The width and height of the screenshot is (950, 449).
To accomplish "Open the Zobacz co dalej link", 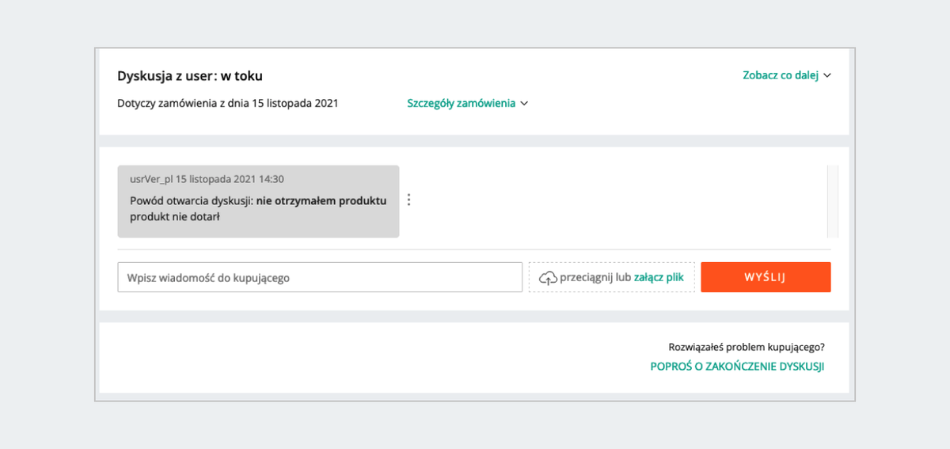I will 780,75.
